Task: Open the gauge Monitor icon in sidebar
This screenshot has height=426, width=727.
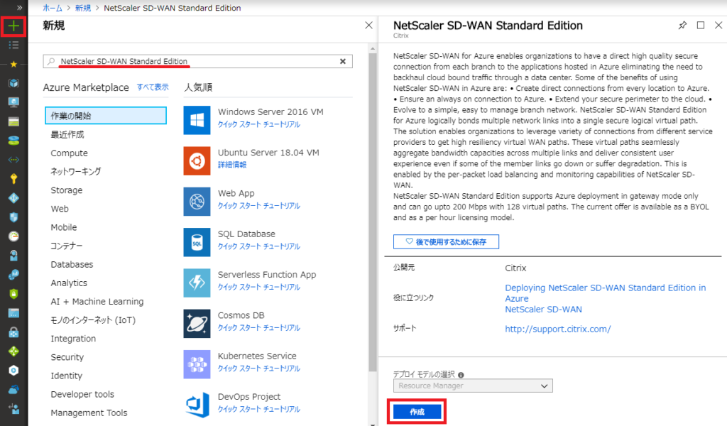Action: [x=13, y=236]
